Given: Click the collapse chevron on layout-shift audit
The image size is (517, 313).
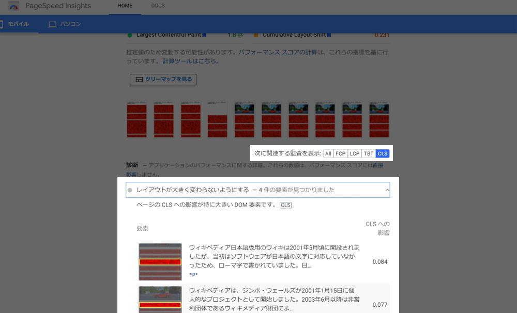Looking at the screenshot, I should pyautogui.click(x=387, y=190).
